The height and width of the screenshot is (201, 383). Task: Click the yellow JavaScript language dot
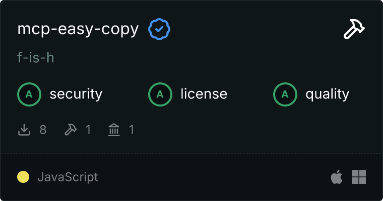coord(23,177)
